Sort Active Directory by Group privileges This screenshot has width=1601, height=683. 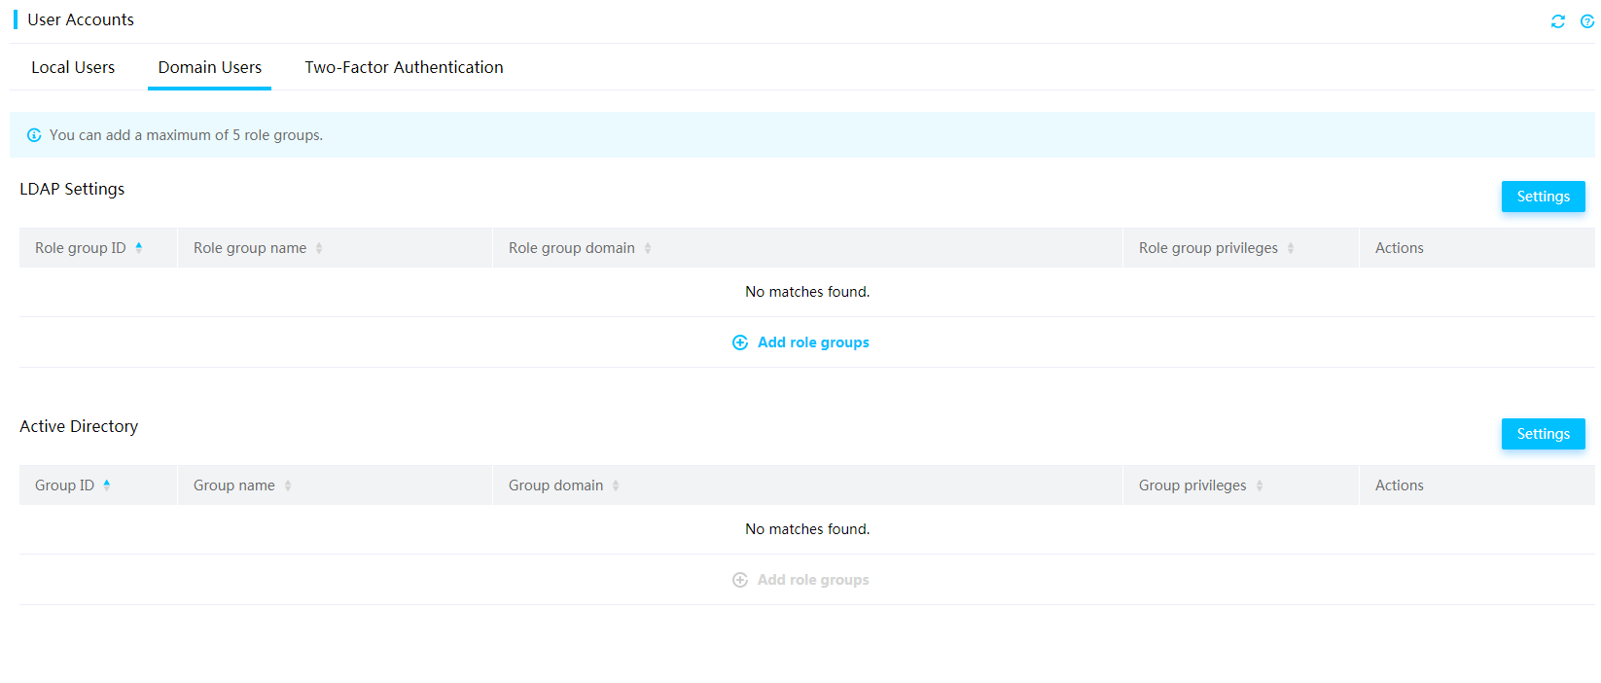coord(1260,485)
